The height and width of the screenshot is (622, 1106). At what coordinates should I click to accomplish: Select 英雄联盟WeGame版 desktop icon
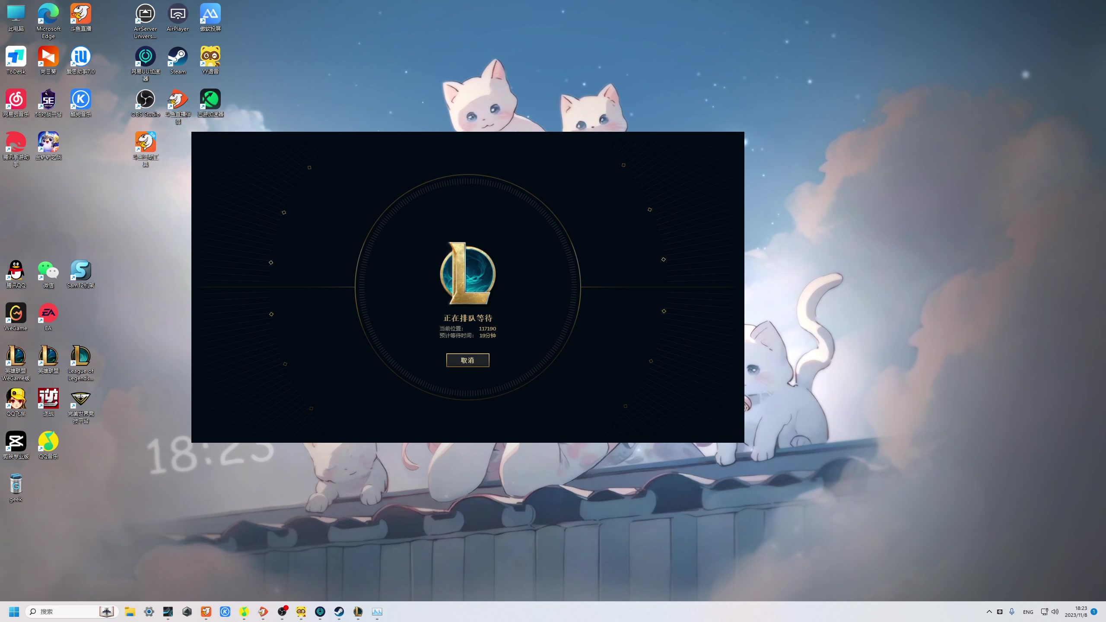point(16,364)
